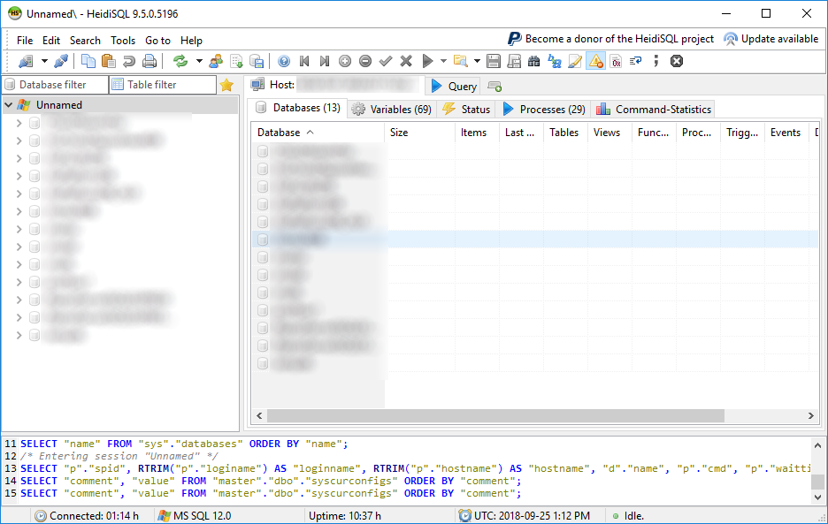This screenshot has height=524, width=828.
Task: Click the binoculars Find text icon
Action: coord(533,61)
